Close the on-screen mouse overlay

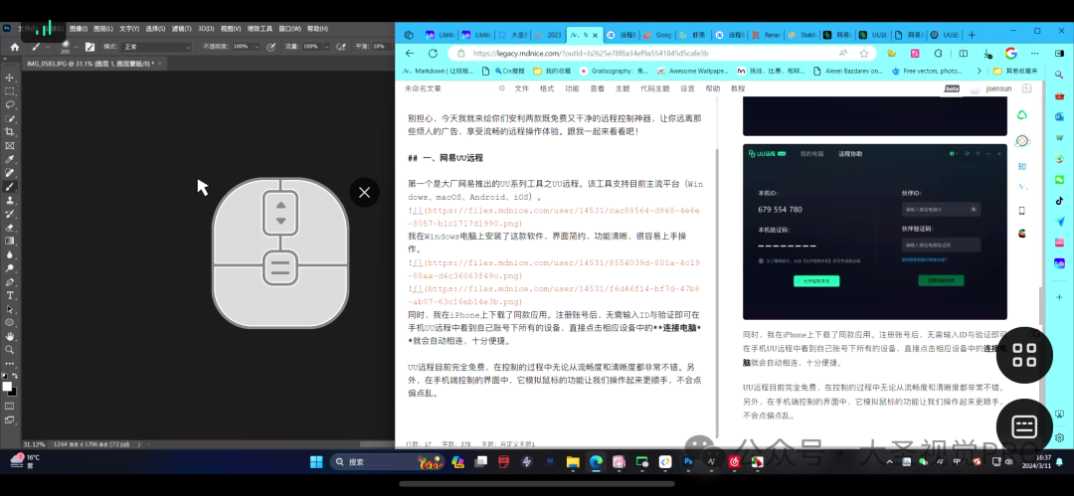pyautogui.click(x=364, y=193)
